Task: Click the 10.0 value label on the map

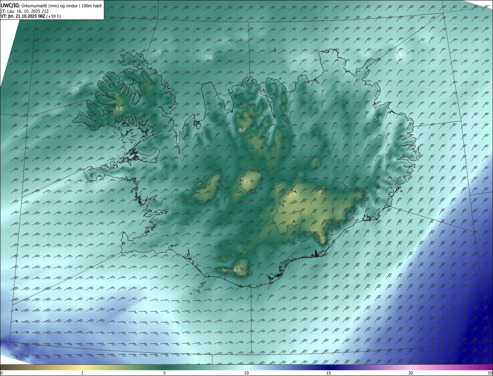Action: click(x=399, y=56)
